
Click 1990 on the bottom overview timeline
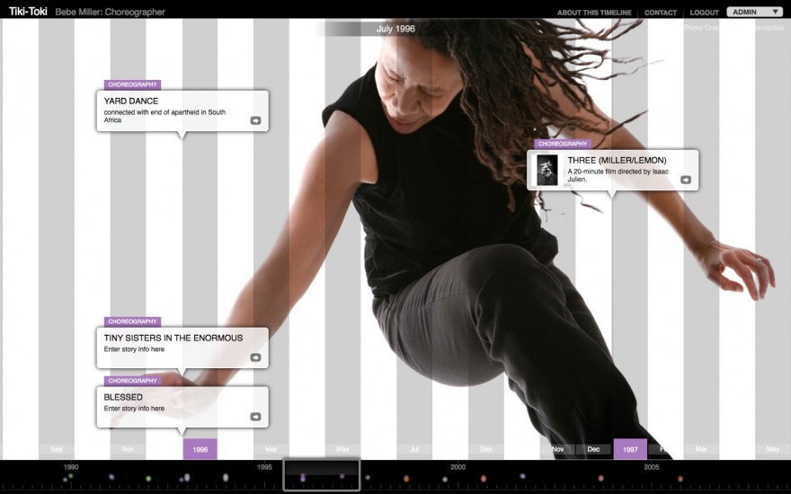pos(71,467)
